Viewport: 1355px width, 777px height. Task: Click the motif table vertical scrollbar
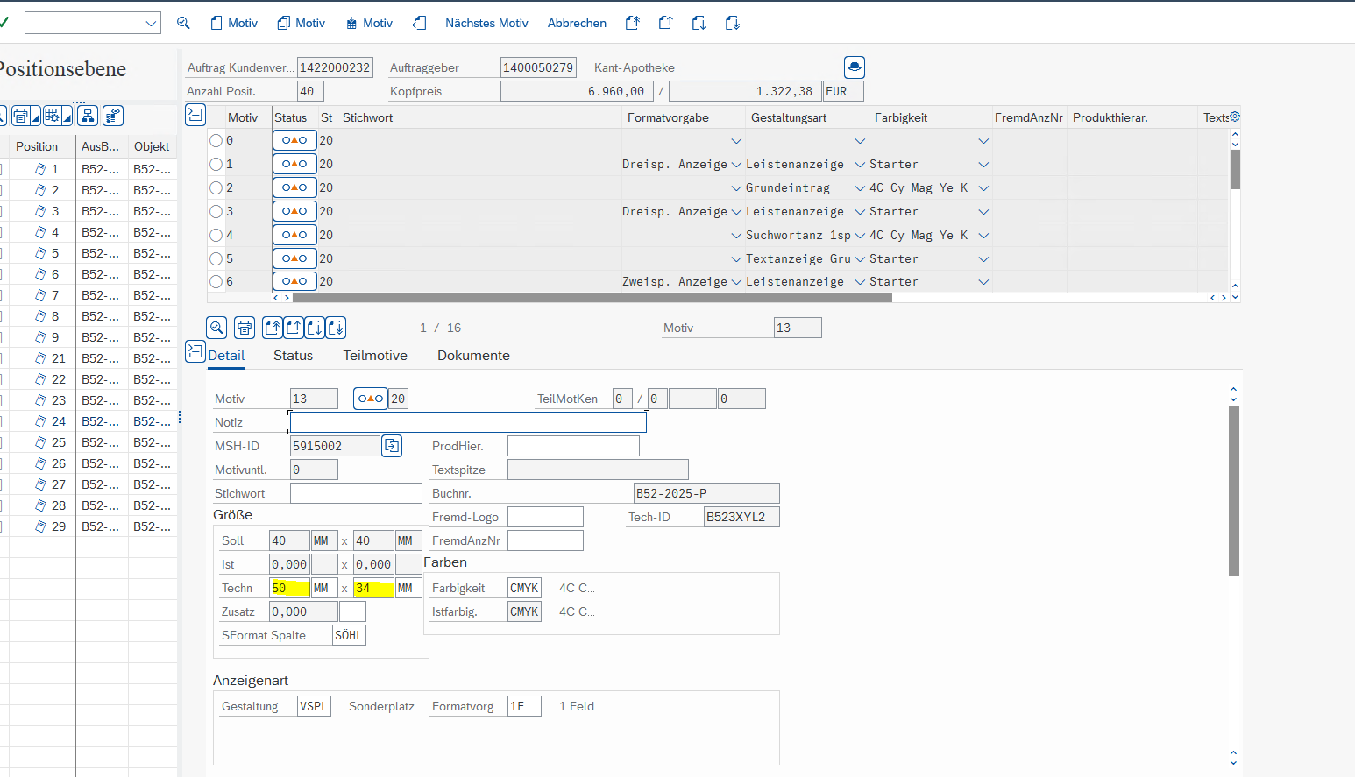click(1235, 170)
